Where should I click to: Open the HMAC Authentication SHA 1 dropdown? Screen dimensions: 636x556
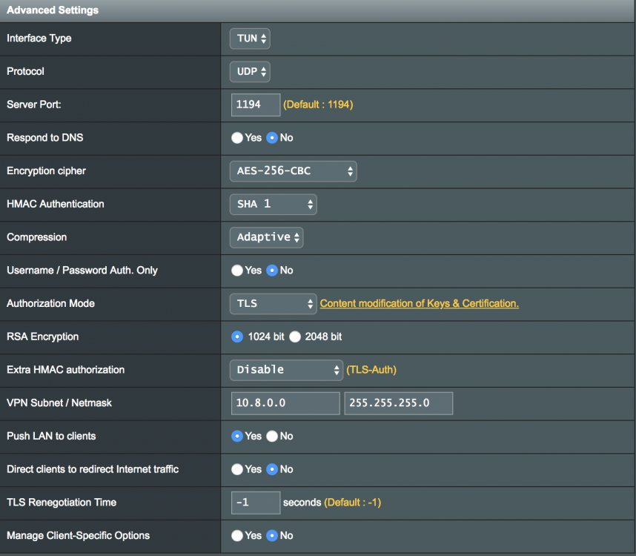point(274,204)
